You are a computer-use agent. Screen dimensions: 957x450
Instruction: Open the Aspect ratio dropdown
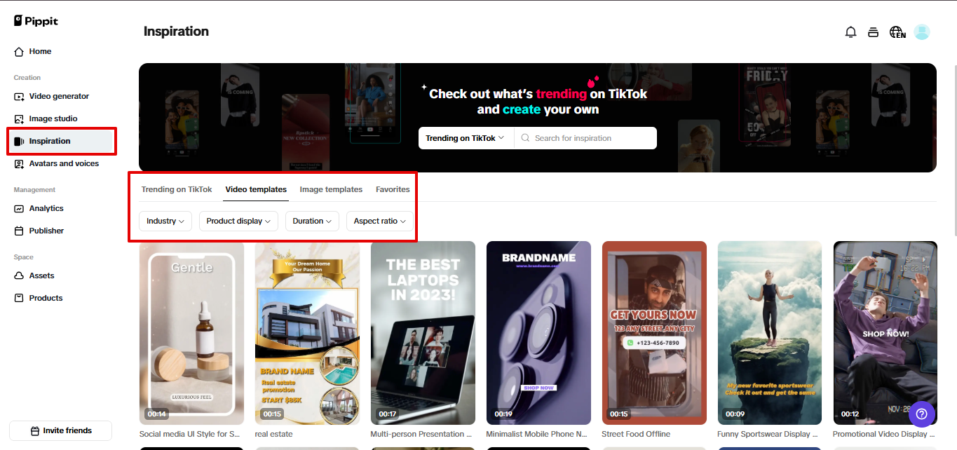[380, 221]
